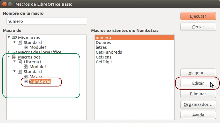
Task: Click the Nombre de la macro input field
Action: pos(46,21)
